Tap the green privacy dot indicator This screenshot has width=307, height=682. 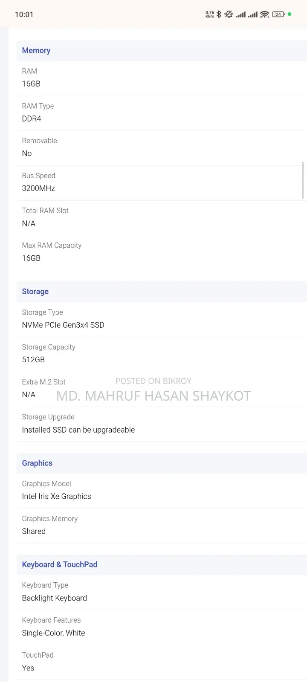click(x=290, y=14)
